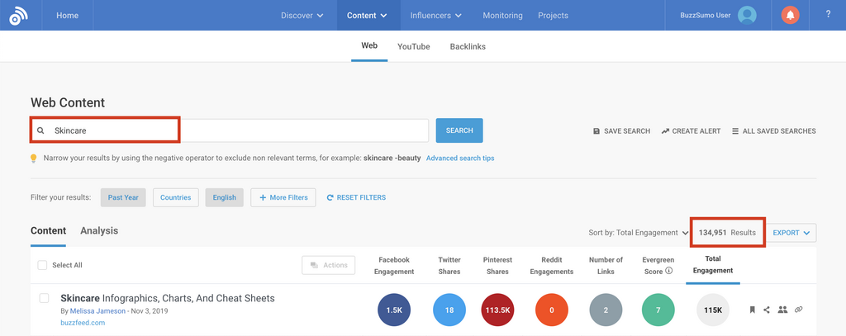Image resolution: width=846 pixels, height=336 pixels.
Task: Open the notifications bell
Action: point(790,15)
